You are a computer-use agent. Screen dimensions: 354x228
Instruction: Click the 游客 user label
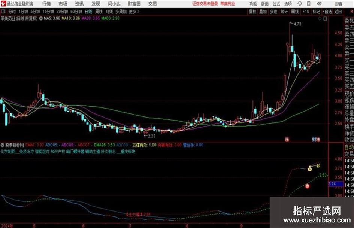tap(338, 4)
